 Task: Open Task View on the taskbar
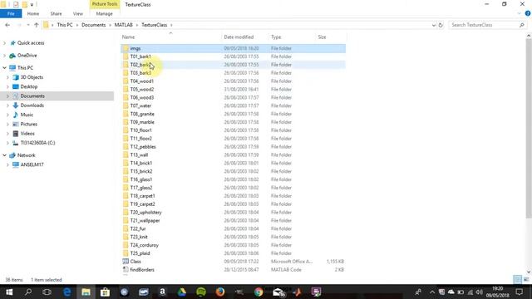point(47,292)
